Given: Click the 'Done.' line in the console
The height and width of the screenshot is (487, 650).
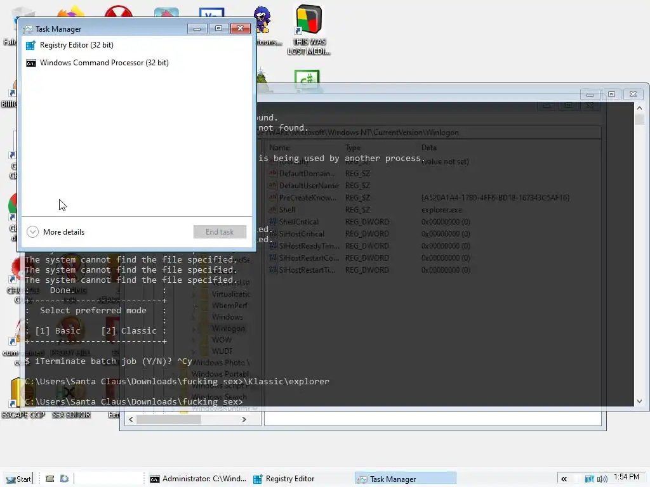Looking at the screenshot, I should (x=63, y=290).
